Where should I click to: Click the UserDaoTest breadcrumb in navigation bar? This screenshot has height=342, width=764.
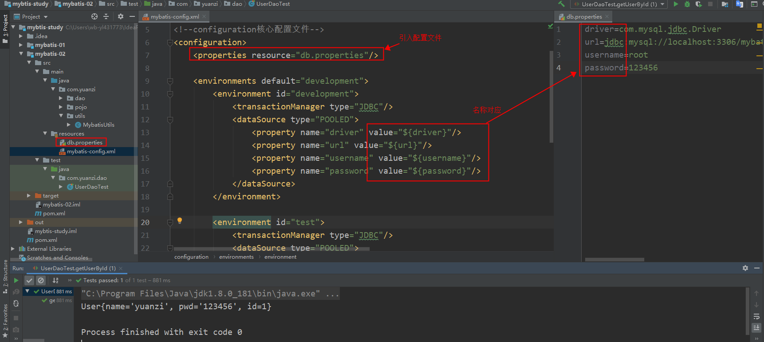269,4
